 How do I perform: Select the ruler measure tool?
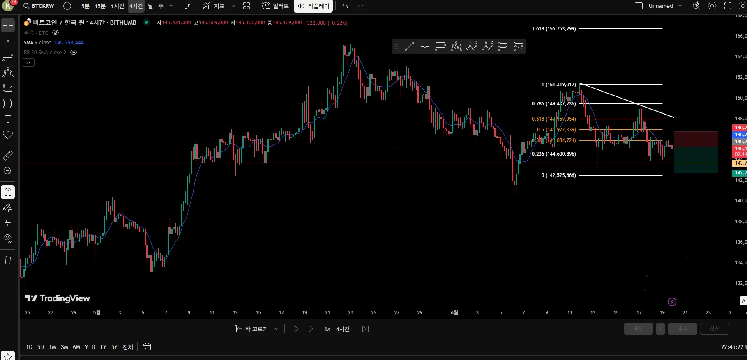point(8,156)
